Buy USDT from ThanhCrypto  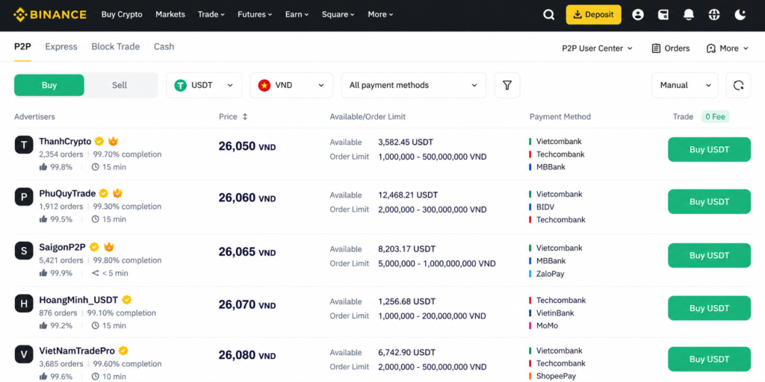(710, 149)
